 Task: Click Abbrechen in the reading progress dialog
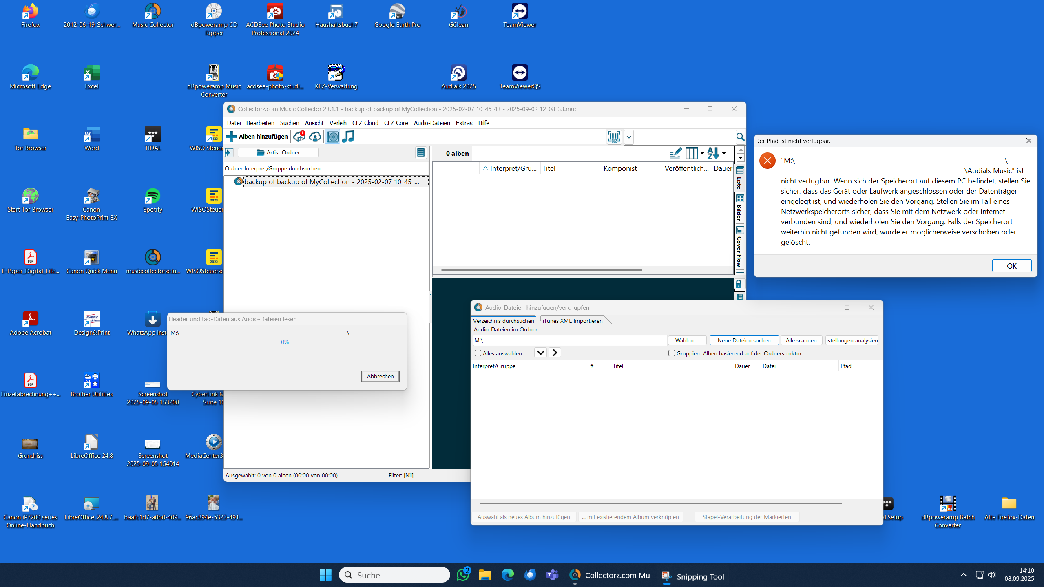[380, 376]
